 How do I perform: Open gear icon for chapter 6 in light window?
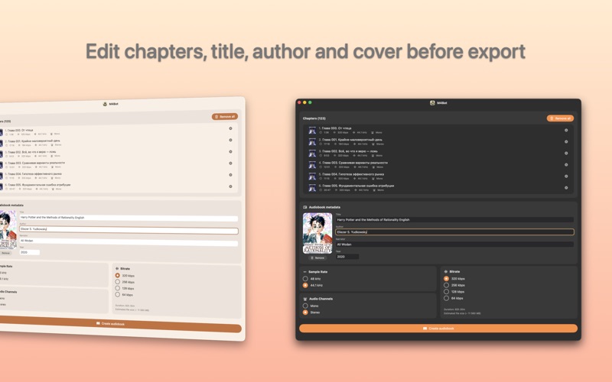click(x=230, y=186)
